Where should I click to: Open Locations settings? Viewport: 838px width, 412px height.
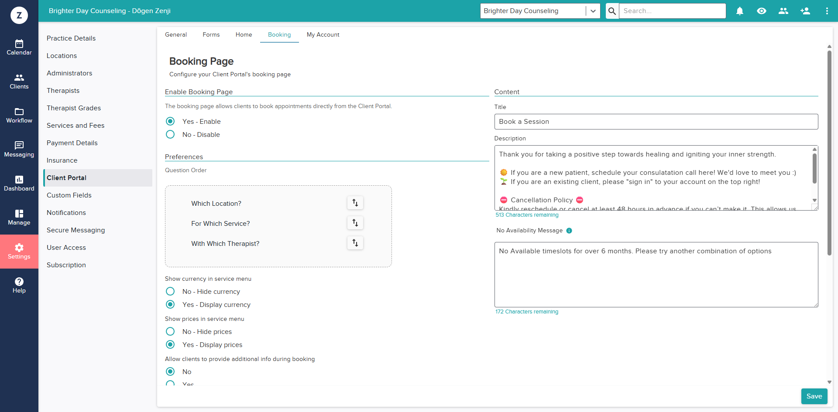pos(98,56)
